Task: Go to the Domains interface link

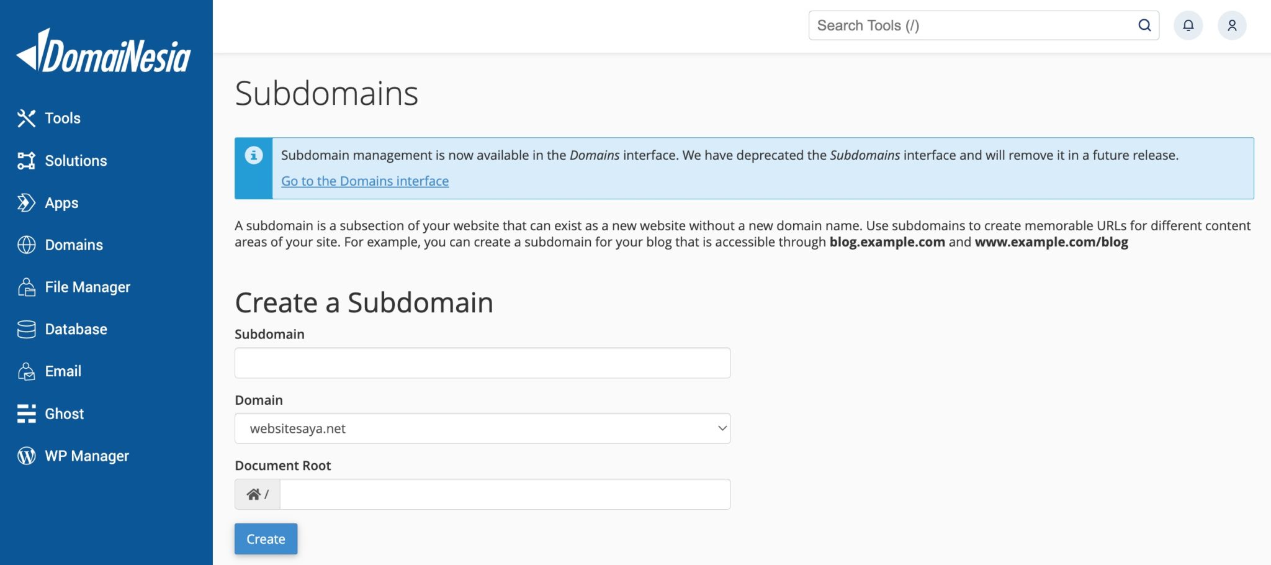Action: coord(365,181)
